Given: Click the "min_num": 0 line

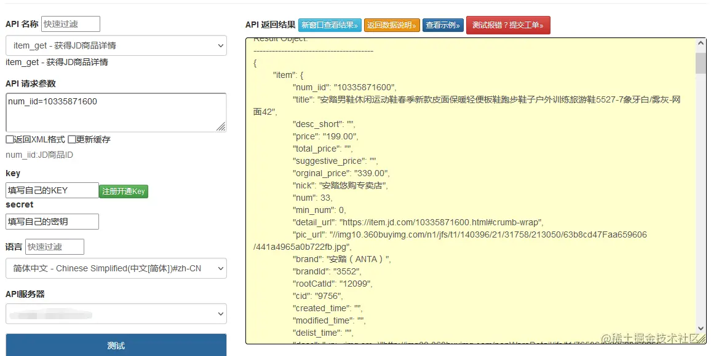Looking at the screenshot, I should pos(319,210).
